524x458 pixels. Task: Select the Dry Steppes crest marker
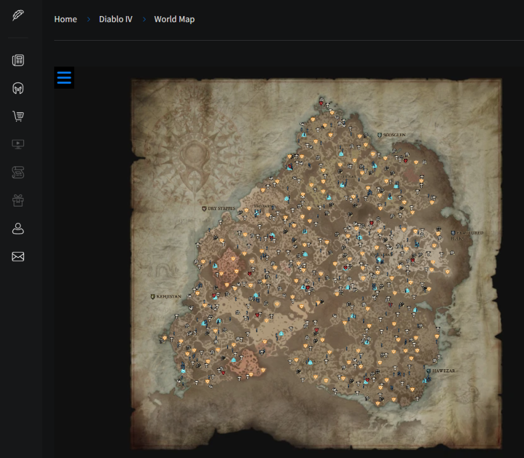(204, 209)
